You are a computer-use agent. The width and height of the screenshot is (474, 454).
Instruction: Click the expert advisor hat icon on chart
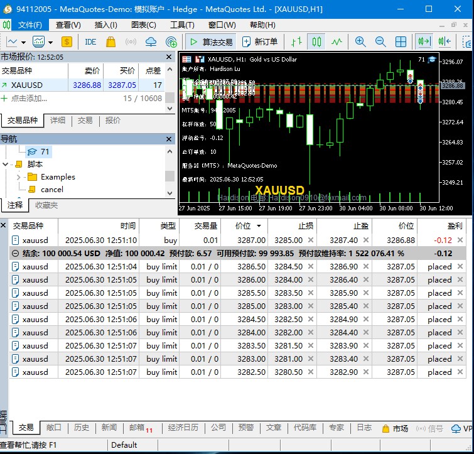(x=432, y=59)
